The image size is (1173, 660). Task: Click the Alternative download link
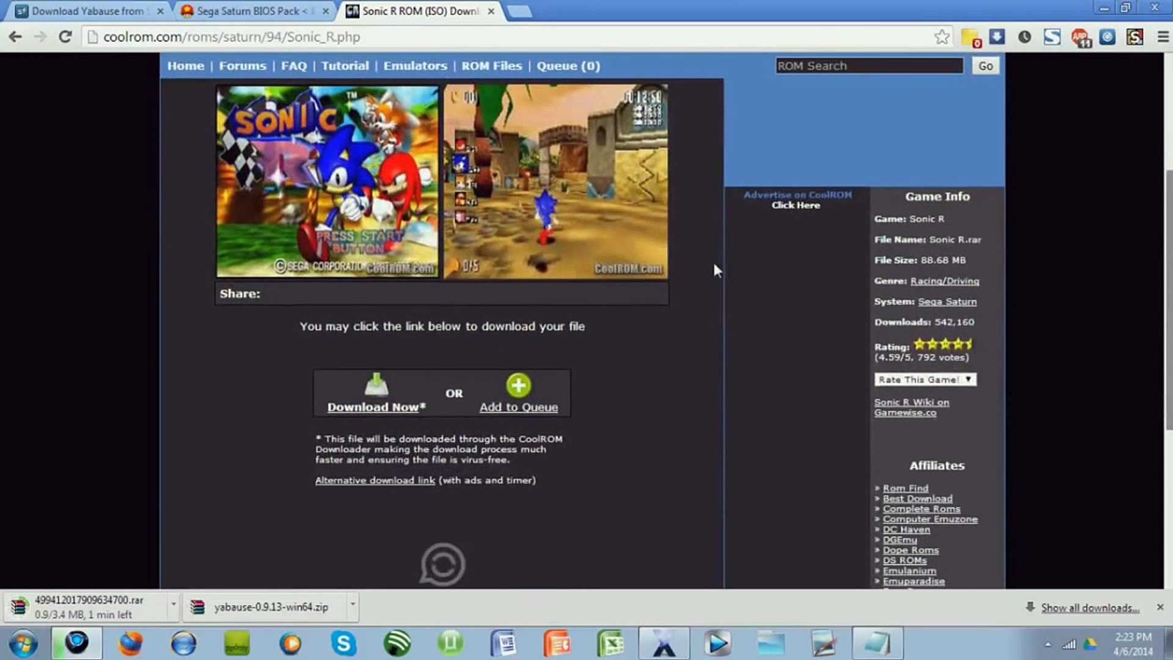tap(376, 480)
